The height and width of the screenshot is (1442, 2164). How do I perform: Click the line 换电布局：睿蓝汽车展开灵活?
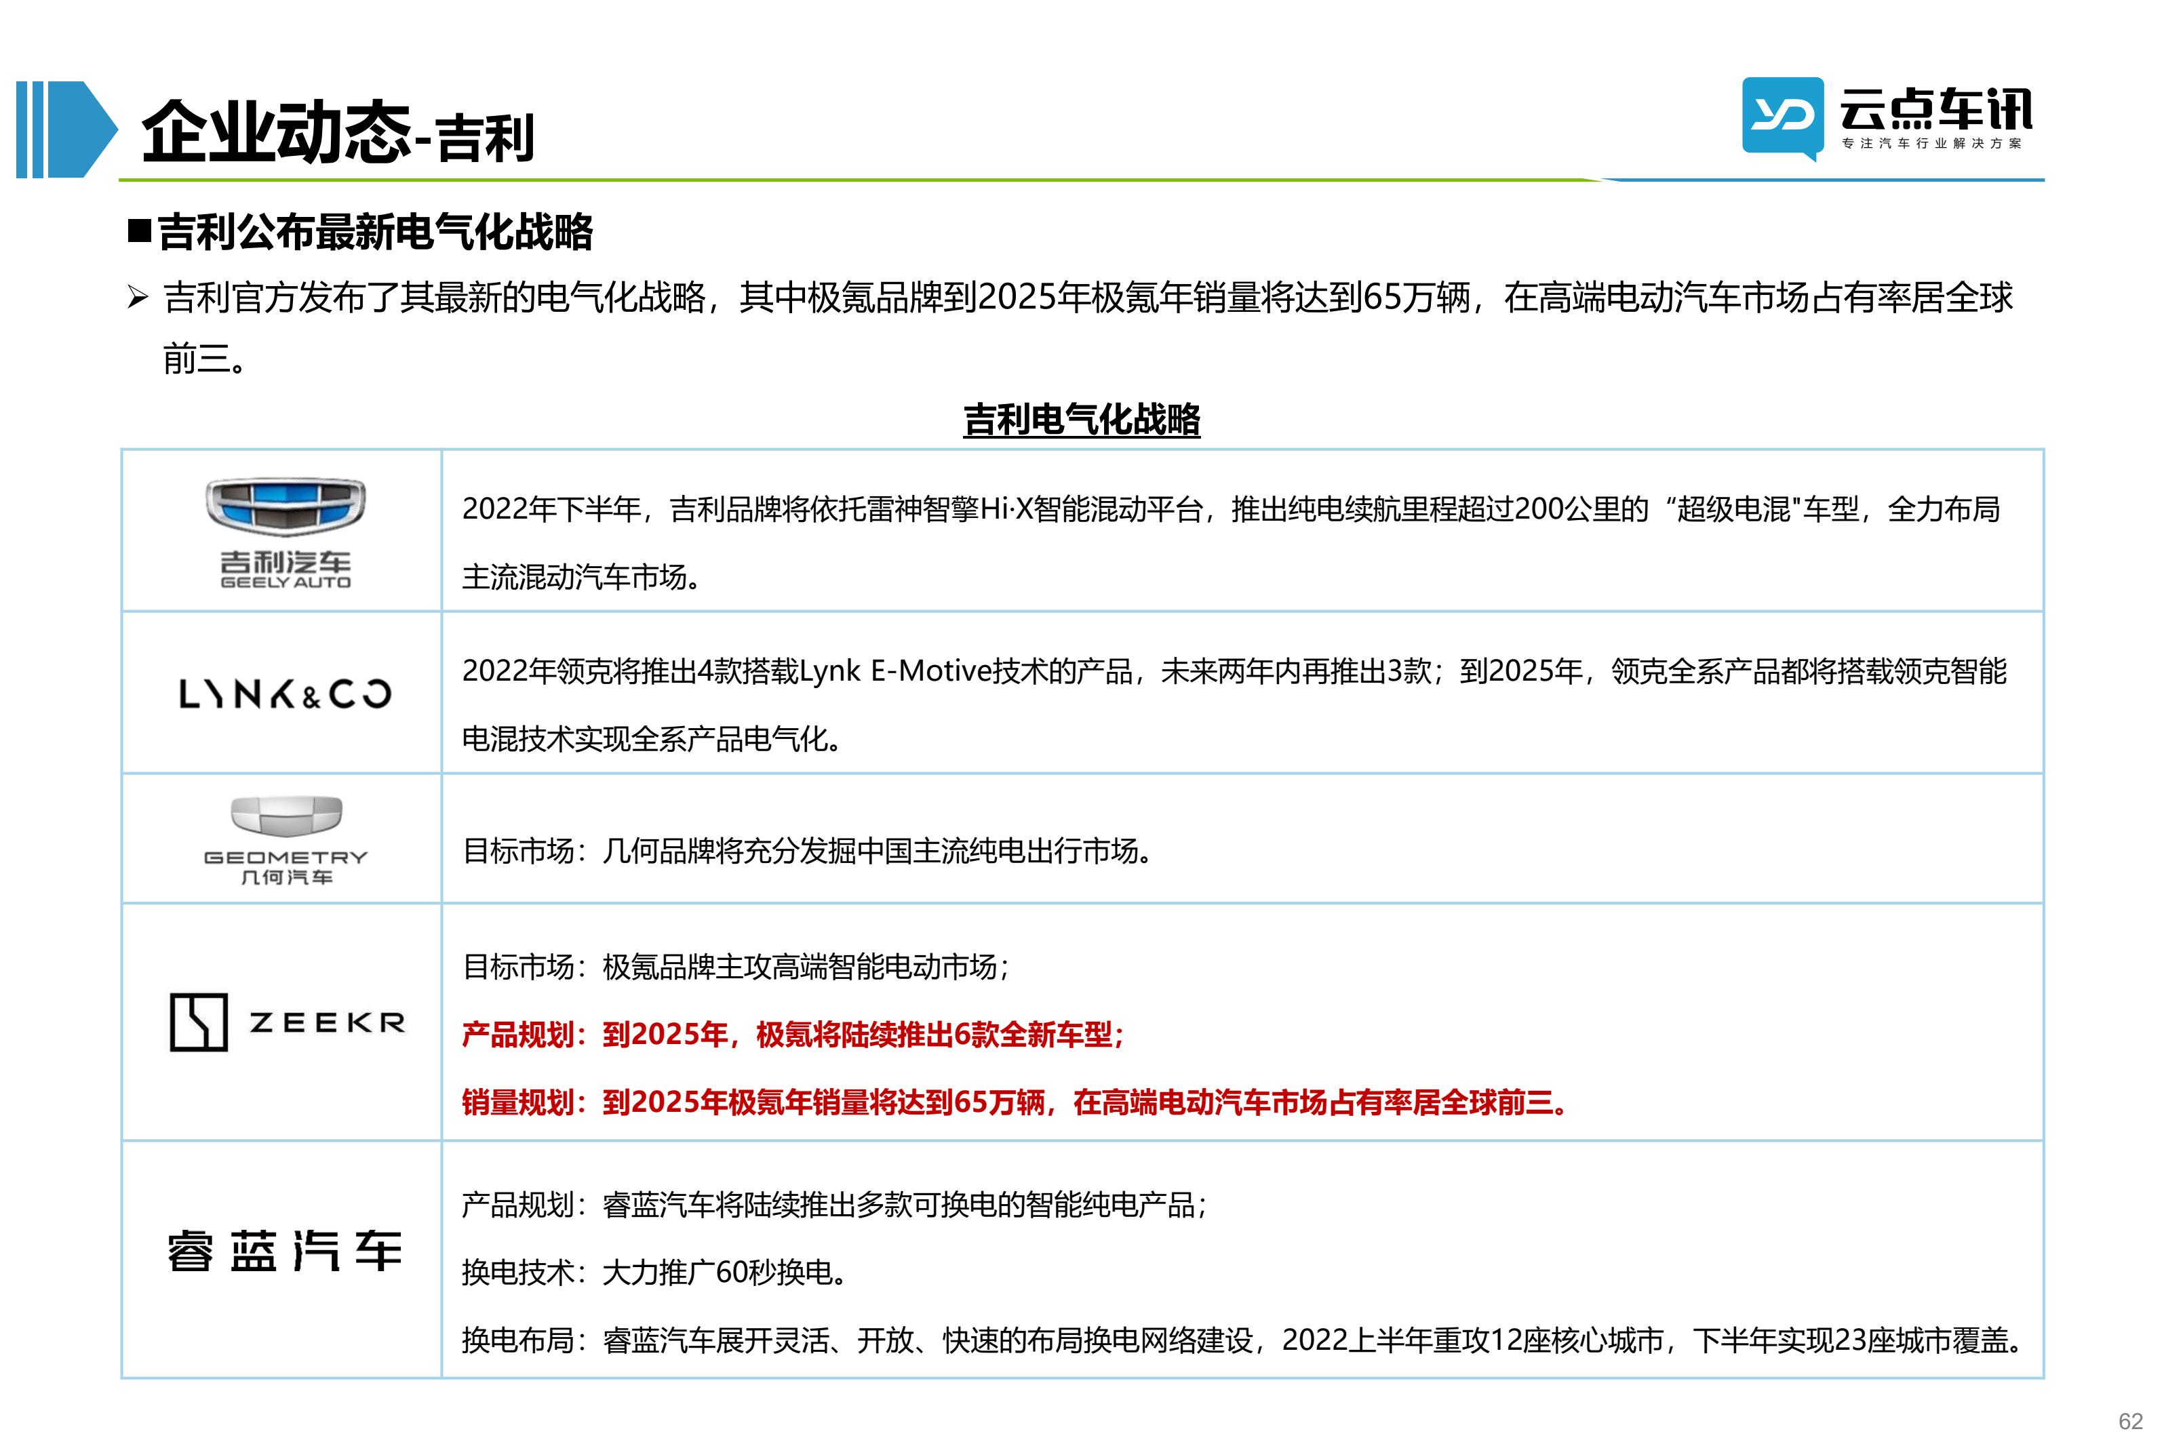click(x=1242, y=1341)
